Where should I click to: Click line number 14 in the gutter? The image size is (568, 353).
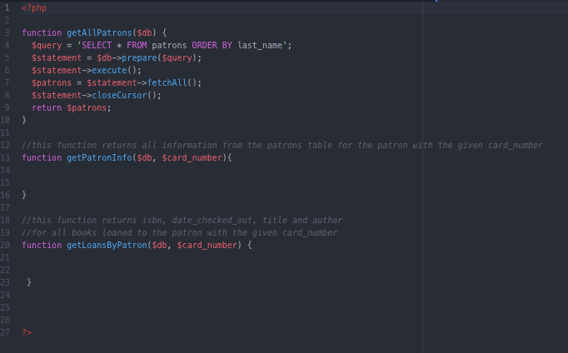point(5,170)
